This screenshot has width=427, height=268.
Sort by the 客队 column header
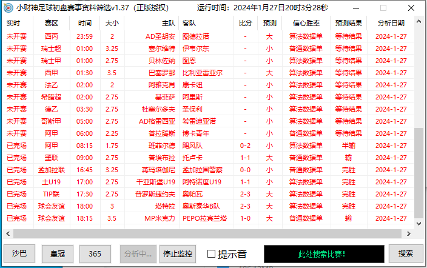tap(206, 24)
